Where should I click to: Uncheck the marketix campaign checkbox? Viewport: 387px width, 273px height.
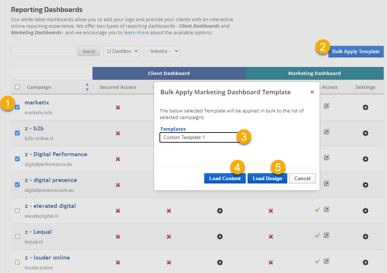coord(17,107)
